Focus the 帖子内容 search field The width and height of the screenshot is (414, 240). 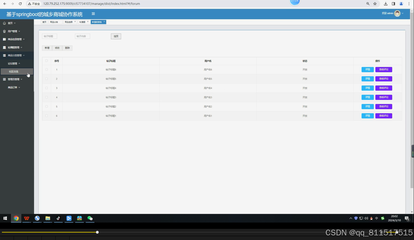(82, 36)
